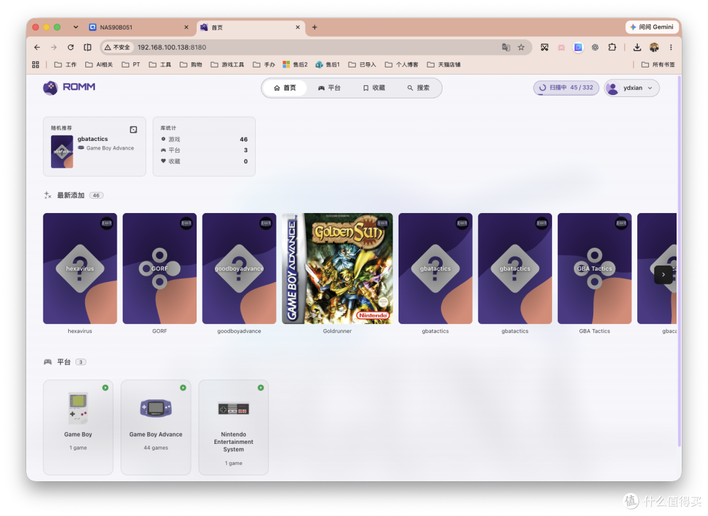The height and width of the screenshot is (516, 708).
Task: Click the translate page icon
Action: (x=505, y=47)
